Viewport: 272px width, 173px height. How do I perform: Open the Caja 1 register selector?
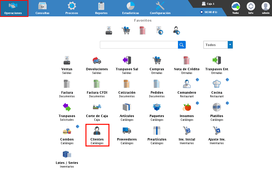click(208, 4)
